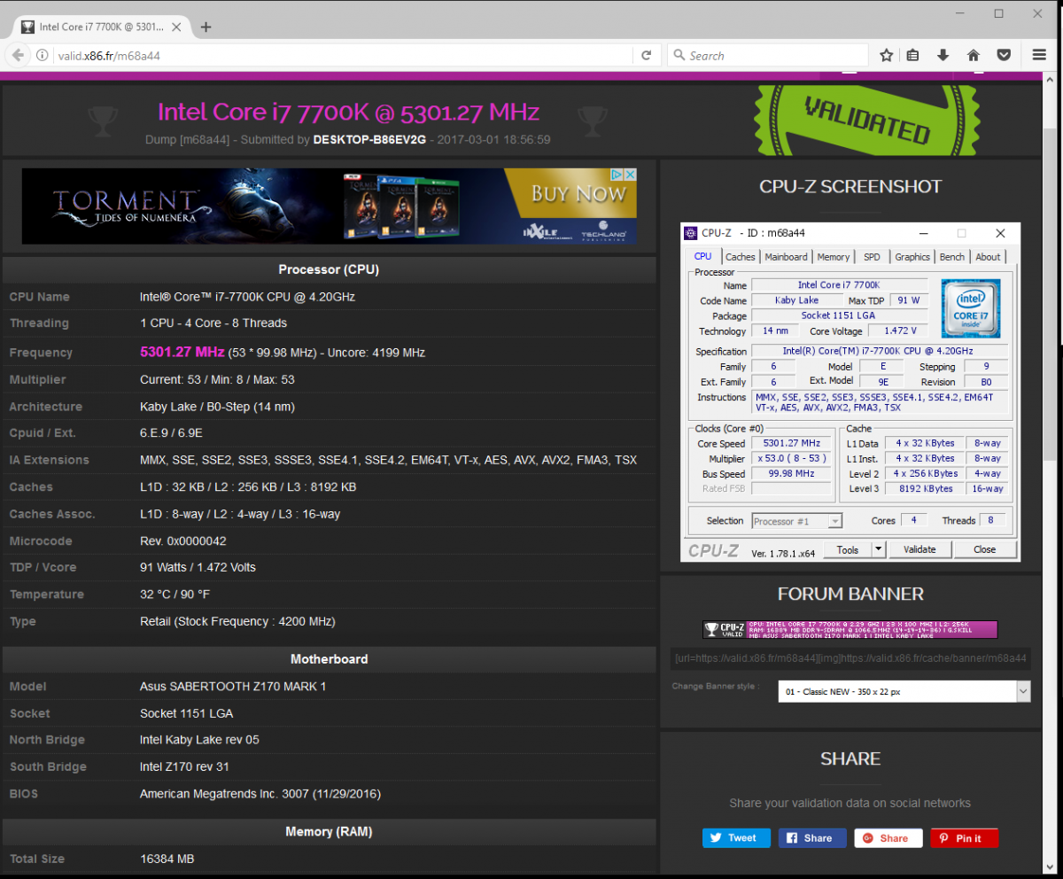The height and width of the screenshot is (879, 1063).
Task: Click the value '1 CPU - 4 Core - 8 Threads'
Action: click(x=213, y=323)
